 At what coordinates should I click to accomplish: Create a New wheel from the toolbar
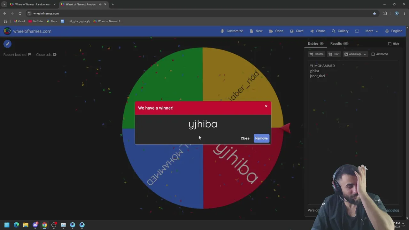(256, 31)
